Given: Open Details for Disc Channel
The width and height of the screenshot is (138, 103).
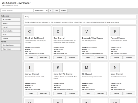Looking at the screenshot, I should pyautogui.click(x=60, y=57).
